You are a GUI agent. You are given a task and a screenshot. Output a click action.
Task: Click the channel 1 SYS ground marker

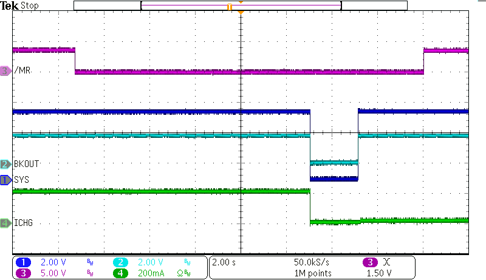click(5, 180)
